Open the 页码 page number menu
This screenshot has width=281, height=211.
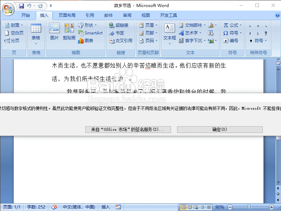(149, 40)
